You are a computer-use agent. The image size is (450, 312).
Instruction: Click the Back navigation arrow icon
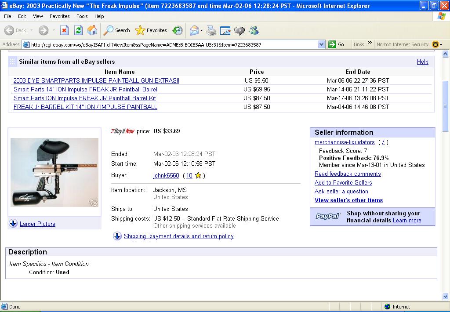click(9, 30)
